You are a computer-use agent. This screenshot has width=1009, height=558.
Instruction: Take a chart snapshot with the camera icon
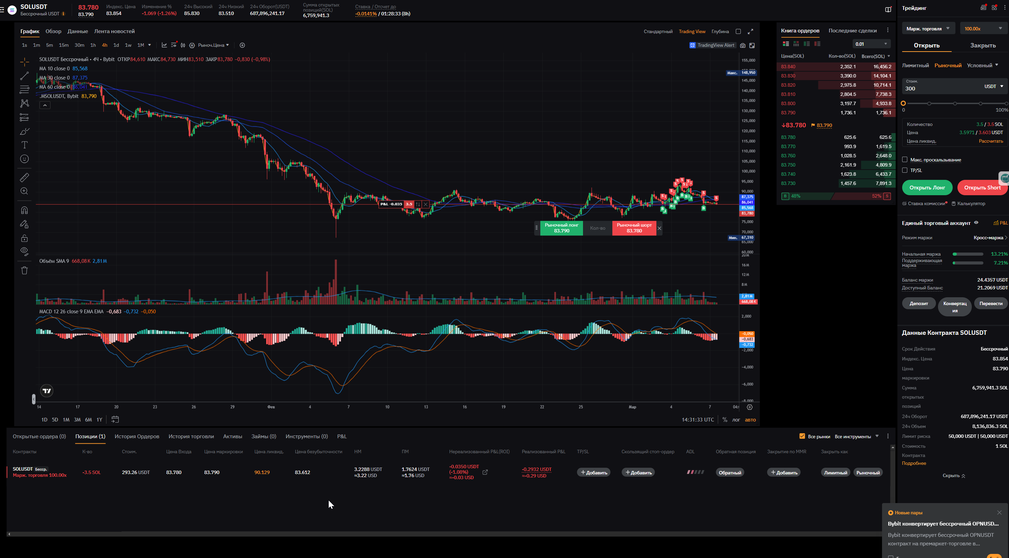[x=743, y=45]
